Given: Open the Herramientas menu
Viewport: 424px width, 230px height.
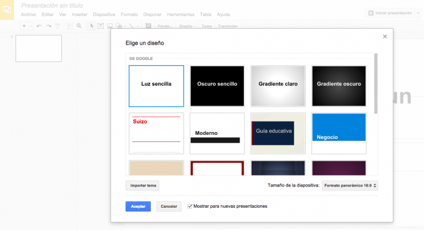Looking at the screenshot, I should click(181, 15).
